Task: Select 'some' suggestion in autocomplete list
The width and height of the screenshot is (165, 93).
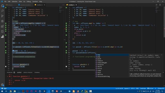Action: 112,71
